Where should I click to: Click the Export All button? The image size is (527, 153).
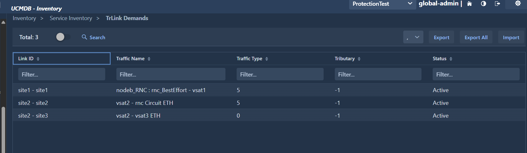(x=476, y=37)
